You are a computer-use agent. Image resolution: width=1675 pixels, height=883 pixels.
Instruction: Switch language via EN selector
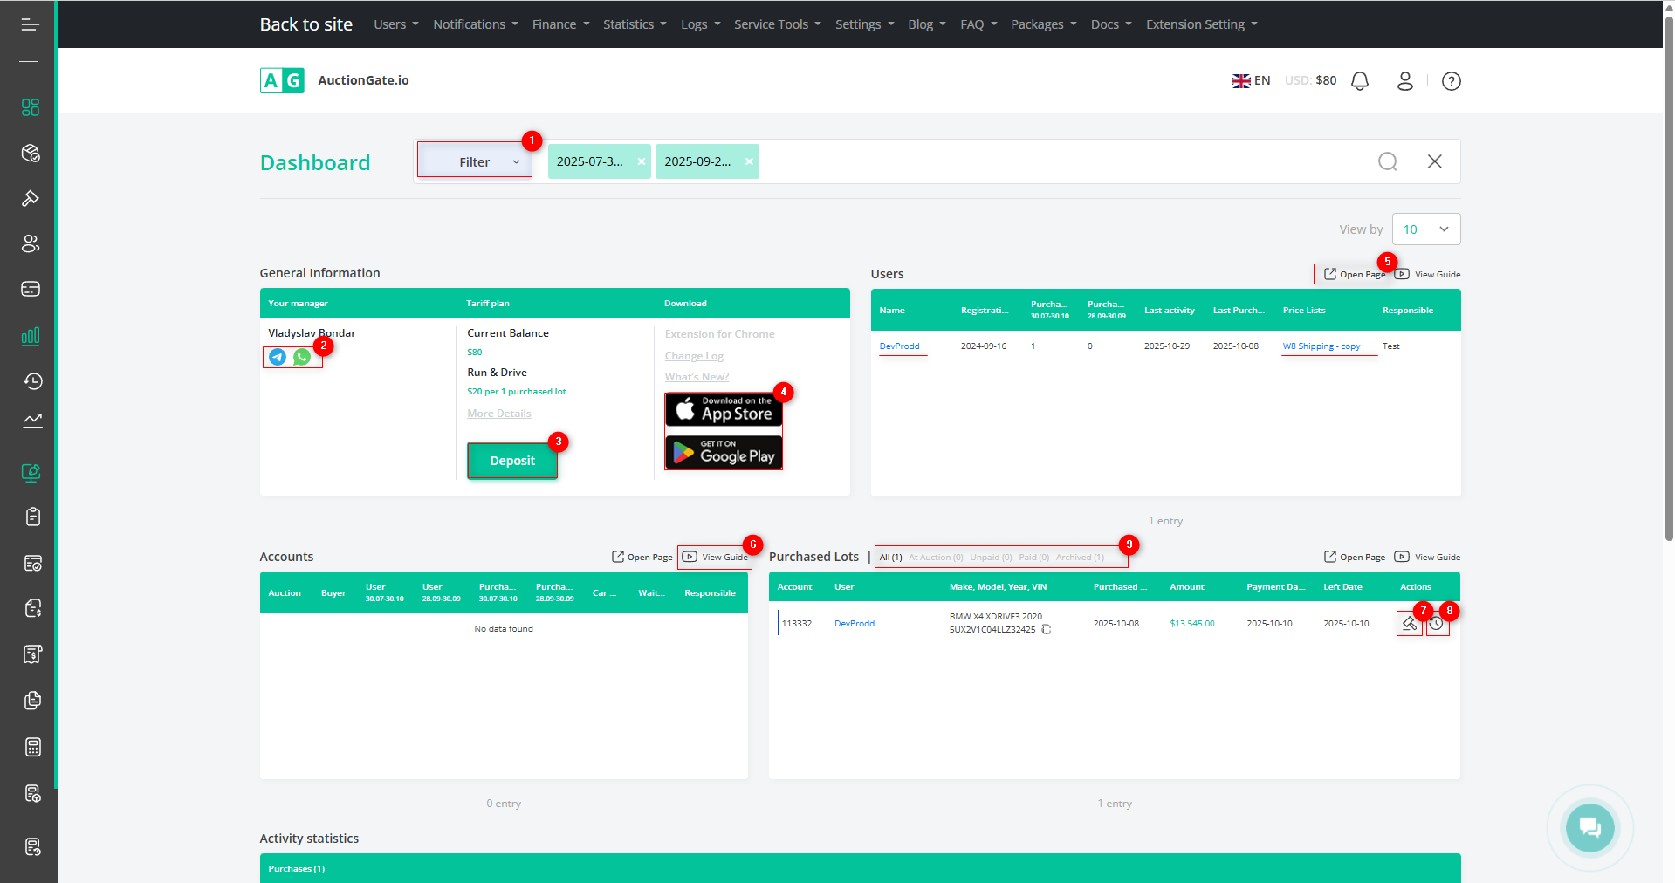coord(1251,80)
